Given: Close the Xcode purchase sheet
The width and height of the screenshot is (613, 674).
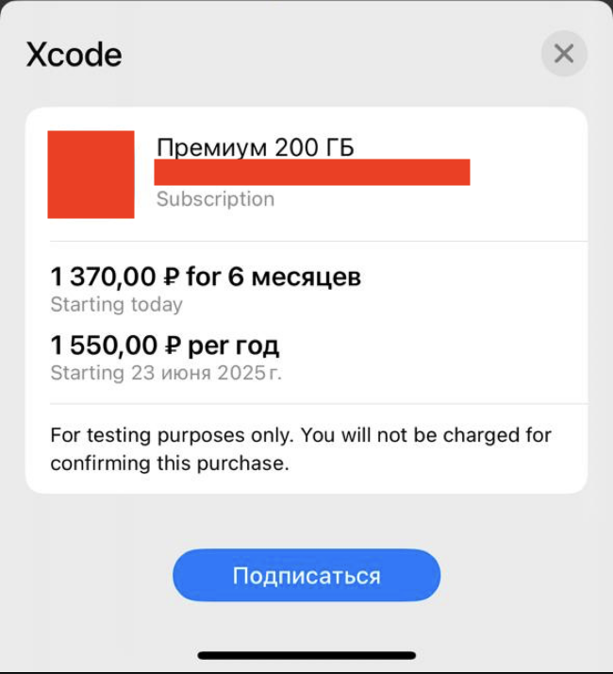Looking at the screenshot, I should point(564,54).
